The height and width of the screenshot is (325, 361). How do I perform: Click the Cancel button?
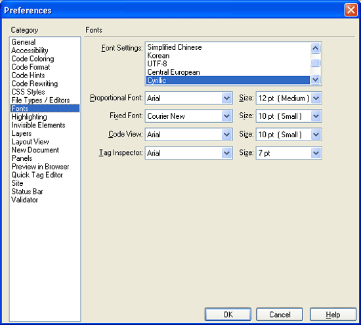coord(280,314)
